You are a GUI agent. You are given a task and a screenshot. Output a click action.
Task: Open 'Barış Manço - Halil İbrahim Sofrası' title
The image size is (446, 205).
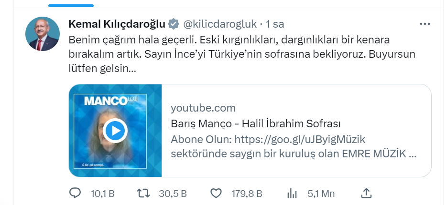click(256, 124)
